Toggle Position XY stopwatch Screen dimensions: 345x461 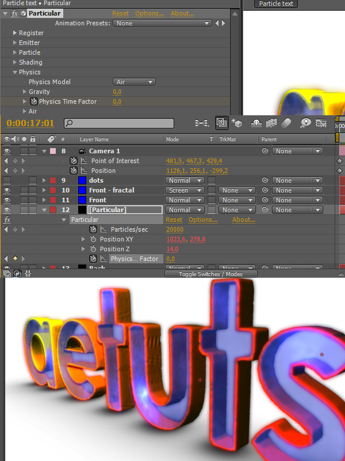click(x=93, y=239)
